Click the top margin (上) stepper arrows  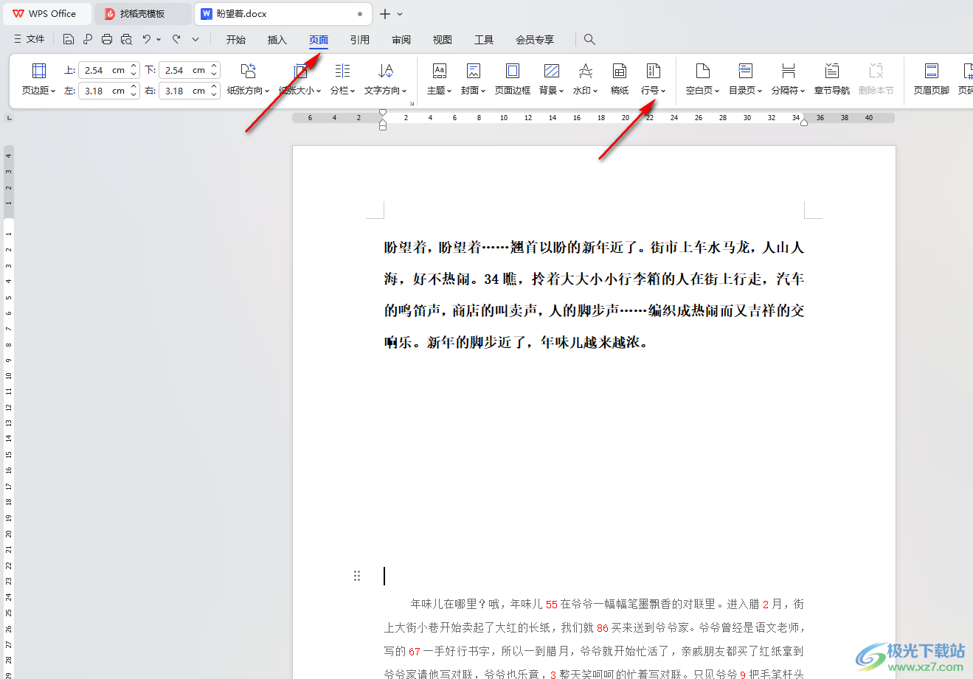(x=134, y=70)
